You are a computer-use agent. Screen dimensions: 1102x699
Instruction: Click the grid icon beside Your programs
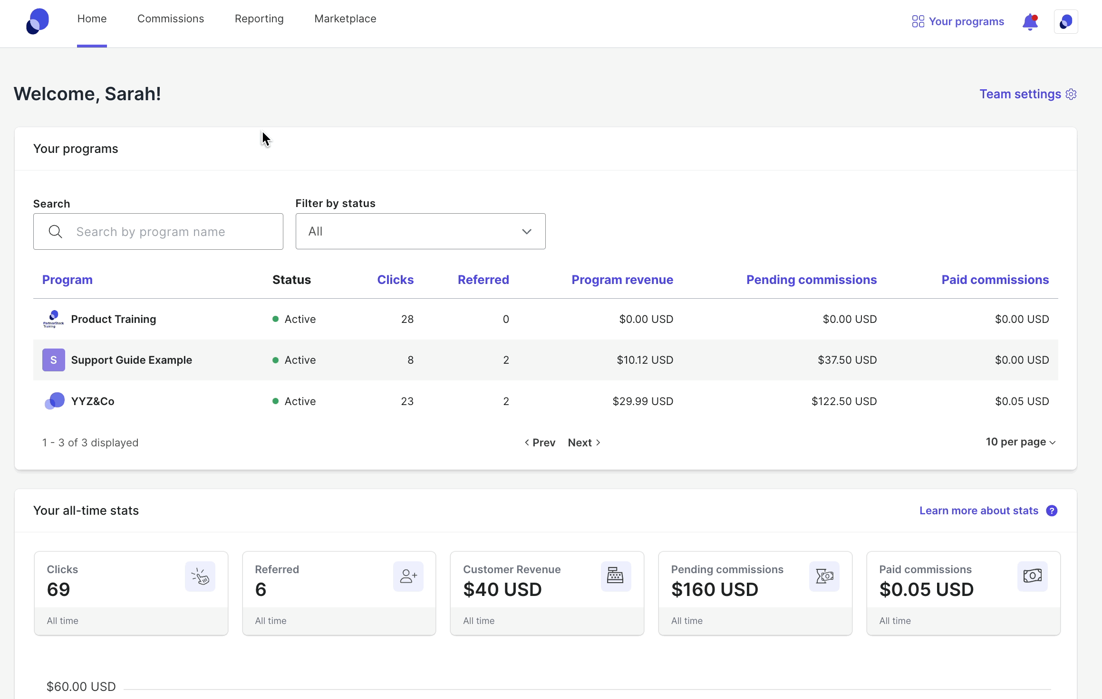[x=918, y=21]
